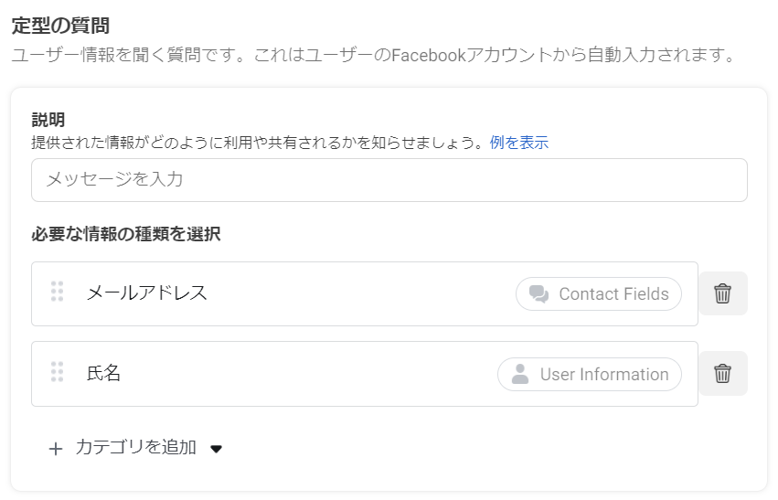
Task: Click the Facebookアカウント auto-fill description text
Action: pyautogui.click(x=373, y=56)
